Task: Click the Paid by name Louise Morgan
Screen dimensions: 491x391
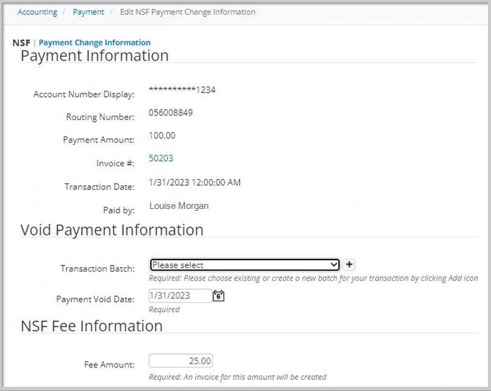Action: (x=179, y=205)
